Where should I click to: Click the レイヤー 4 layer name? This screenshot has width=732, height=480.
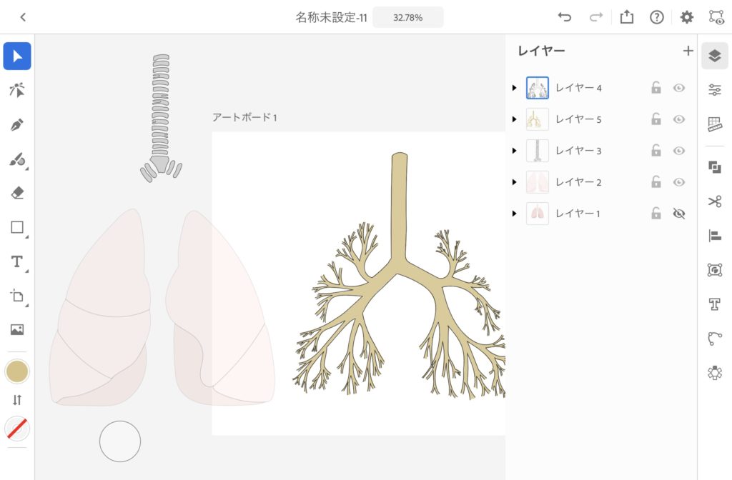click(x=578, y=88)
